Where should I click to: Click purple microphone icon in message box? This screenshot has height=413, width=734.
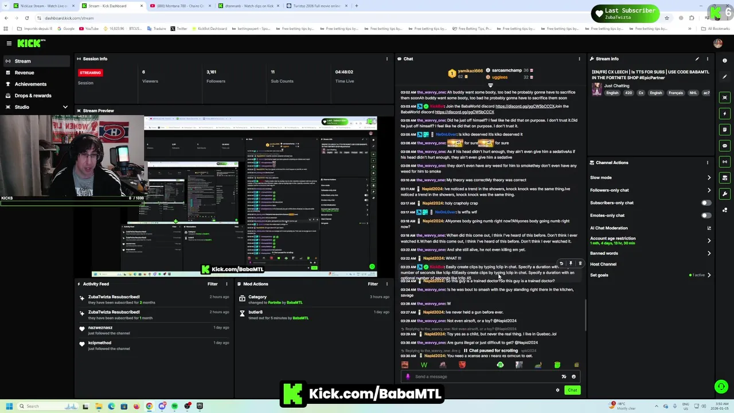coord(408,377)
